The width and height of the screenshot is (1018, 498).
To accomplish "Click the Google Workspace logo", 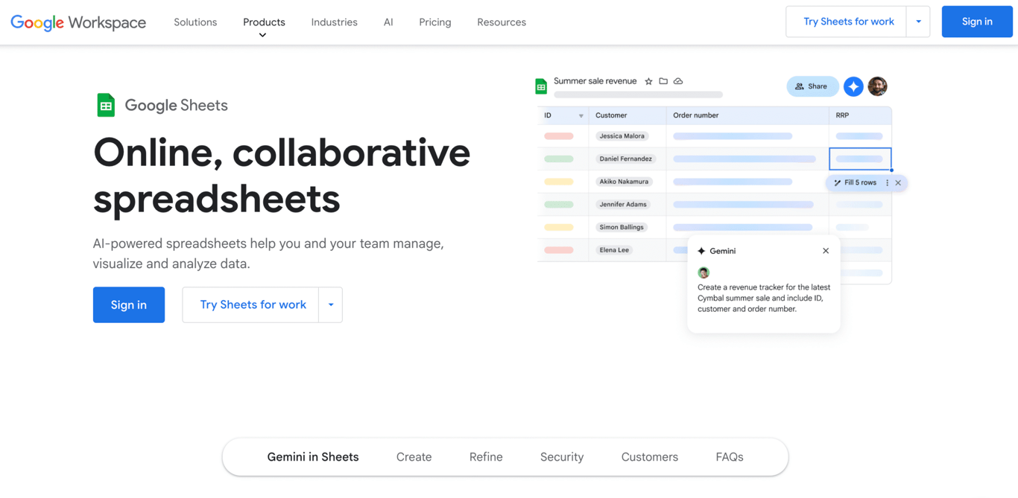I will coord(77,22).
